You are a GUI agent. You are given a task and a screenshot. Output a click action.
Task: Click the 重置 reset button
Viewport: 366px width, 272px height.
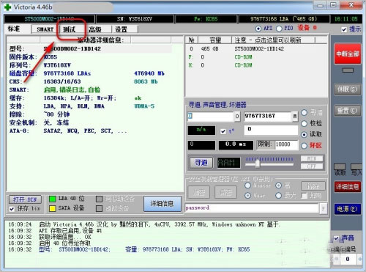[348, 111]
